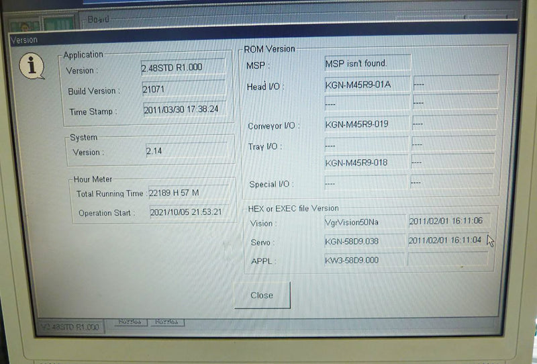Click the 'ROM Version' group heading
This screenshot has width=537, height=364.
coord(269,49)
